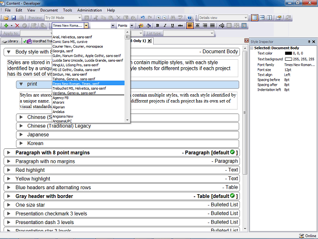This screenshot has width=318, height=239.
Task: Toggle Italic formatting
Action: tap(165, 25)
